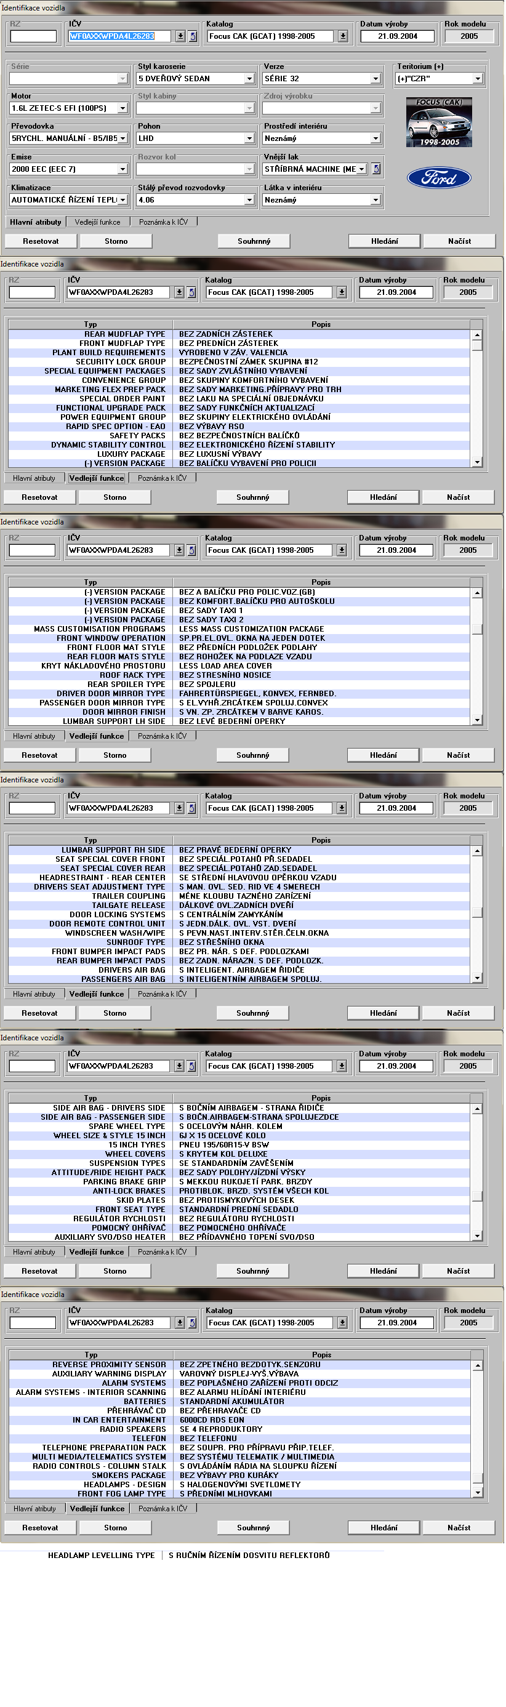
Task: Click refresh icon next to Vnější lak
Action: click(x=376, y=169)
